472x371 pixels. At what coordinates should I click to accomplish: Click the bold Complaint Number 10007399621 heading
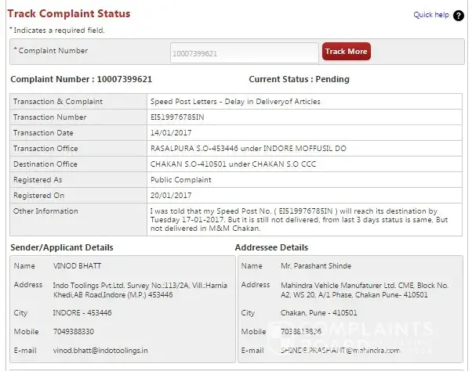click(80, 79)
